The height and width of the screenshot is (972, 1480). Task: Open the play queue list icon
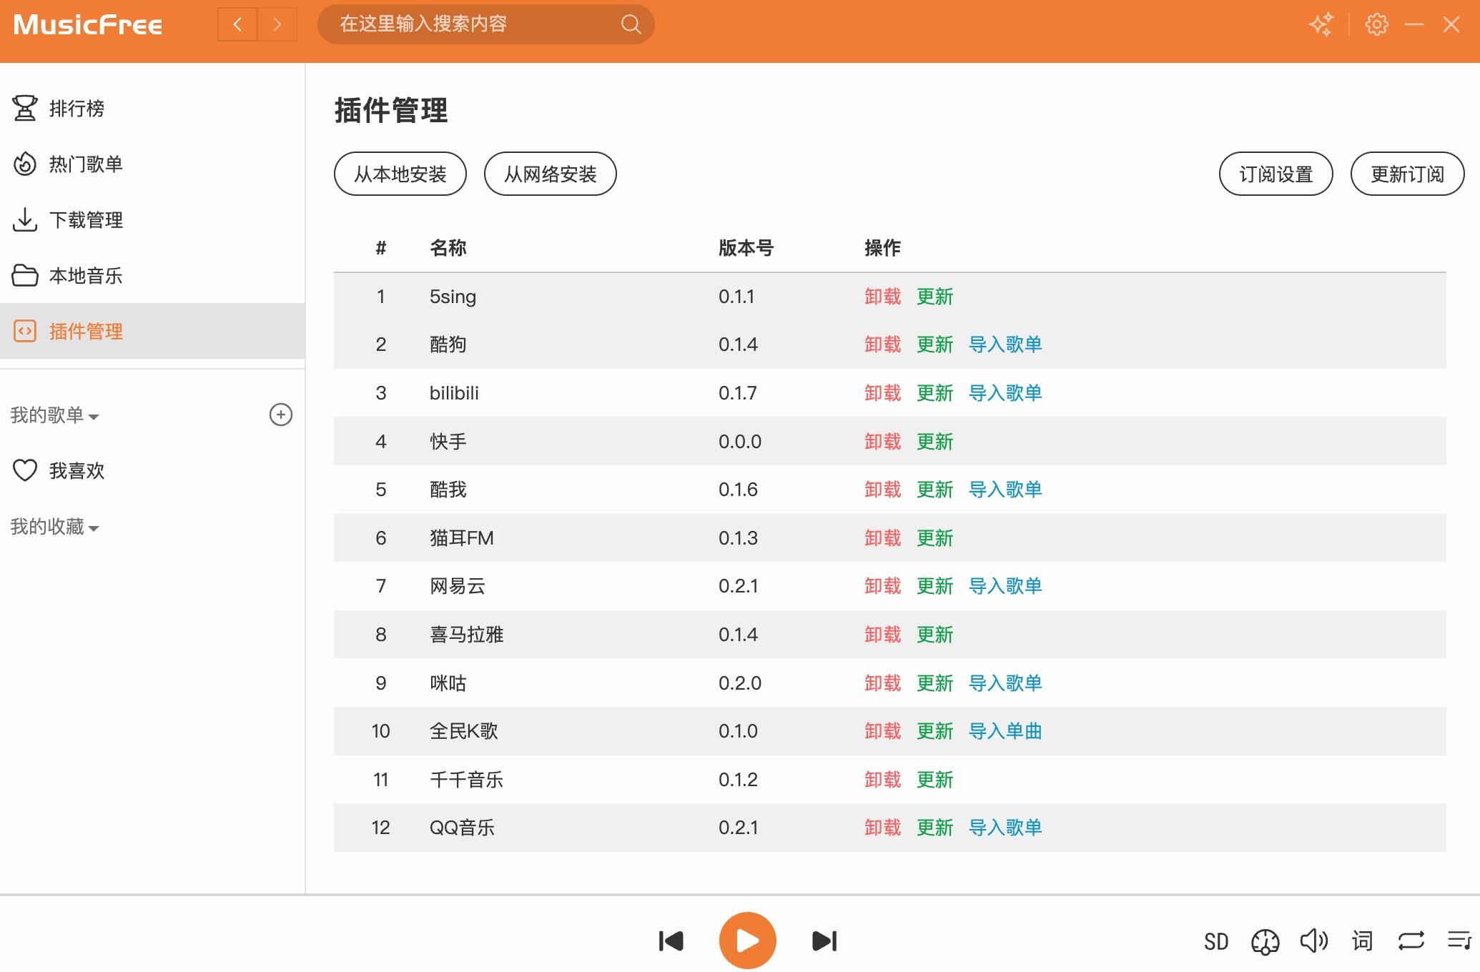pos(1459,941)
